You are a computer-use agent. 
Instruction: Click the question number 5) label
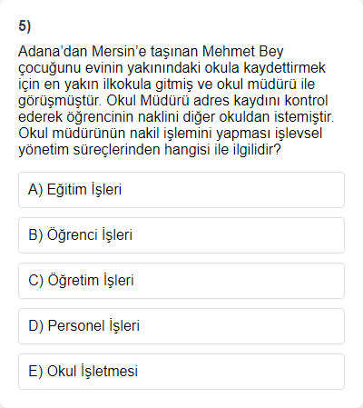(25, 26)
